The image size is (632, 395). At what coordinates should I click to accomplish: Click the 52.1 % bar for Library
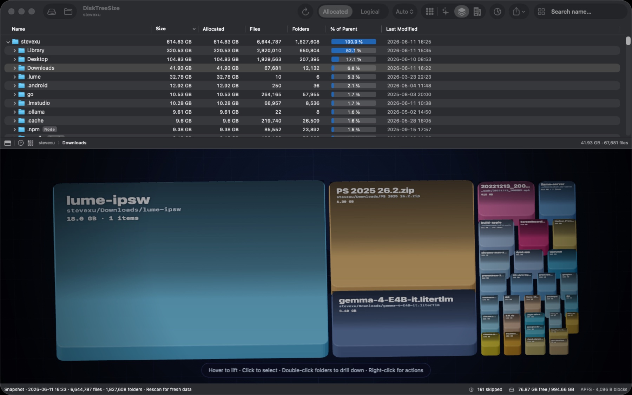pyautogui.click(x=354, y=51)
